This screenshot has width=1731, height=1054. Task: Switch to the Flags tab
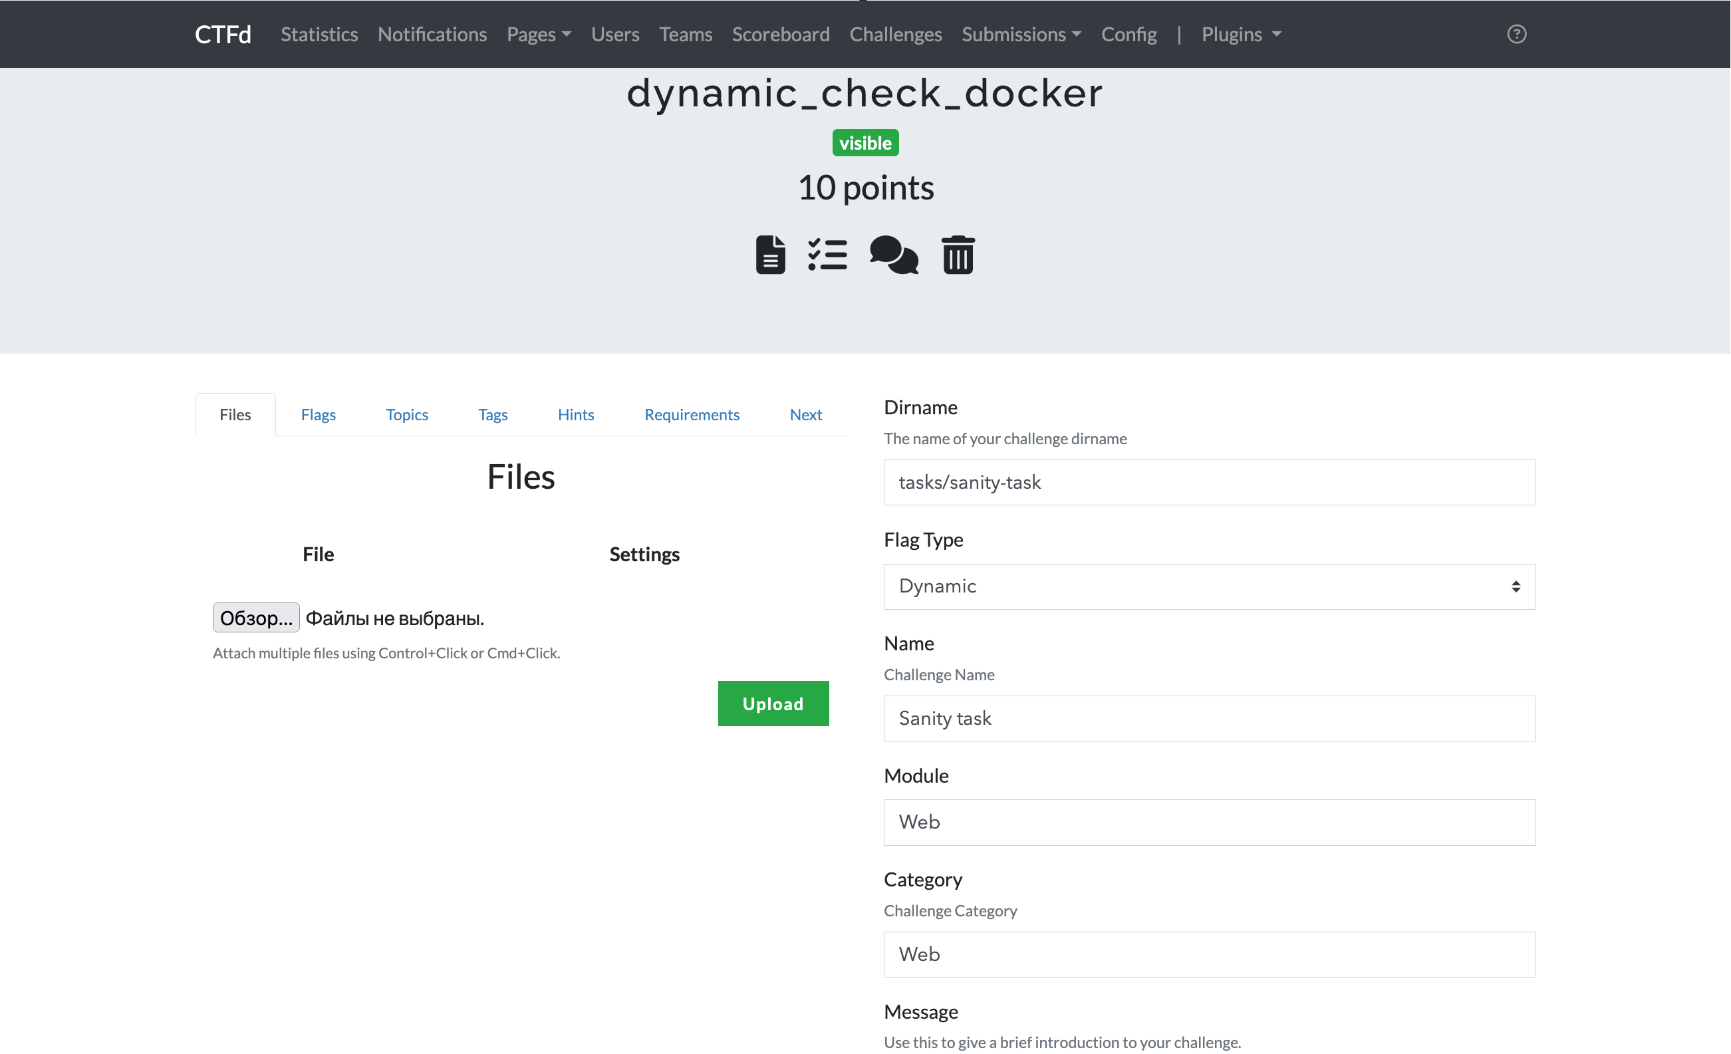point(319,414)
